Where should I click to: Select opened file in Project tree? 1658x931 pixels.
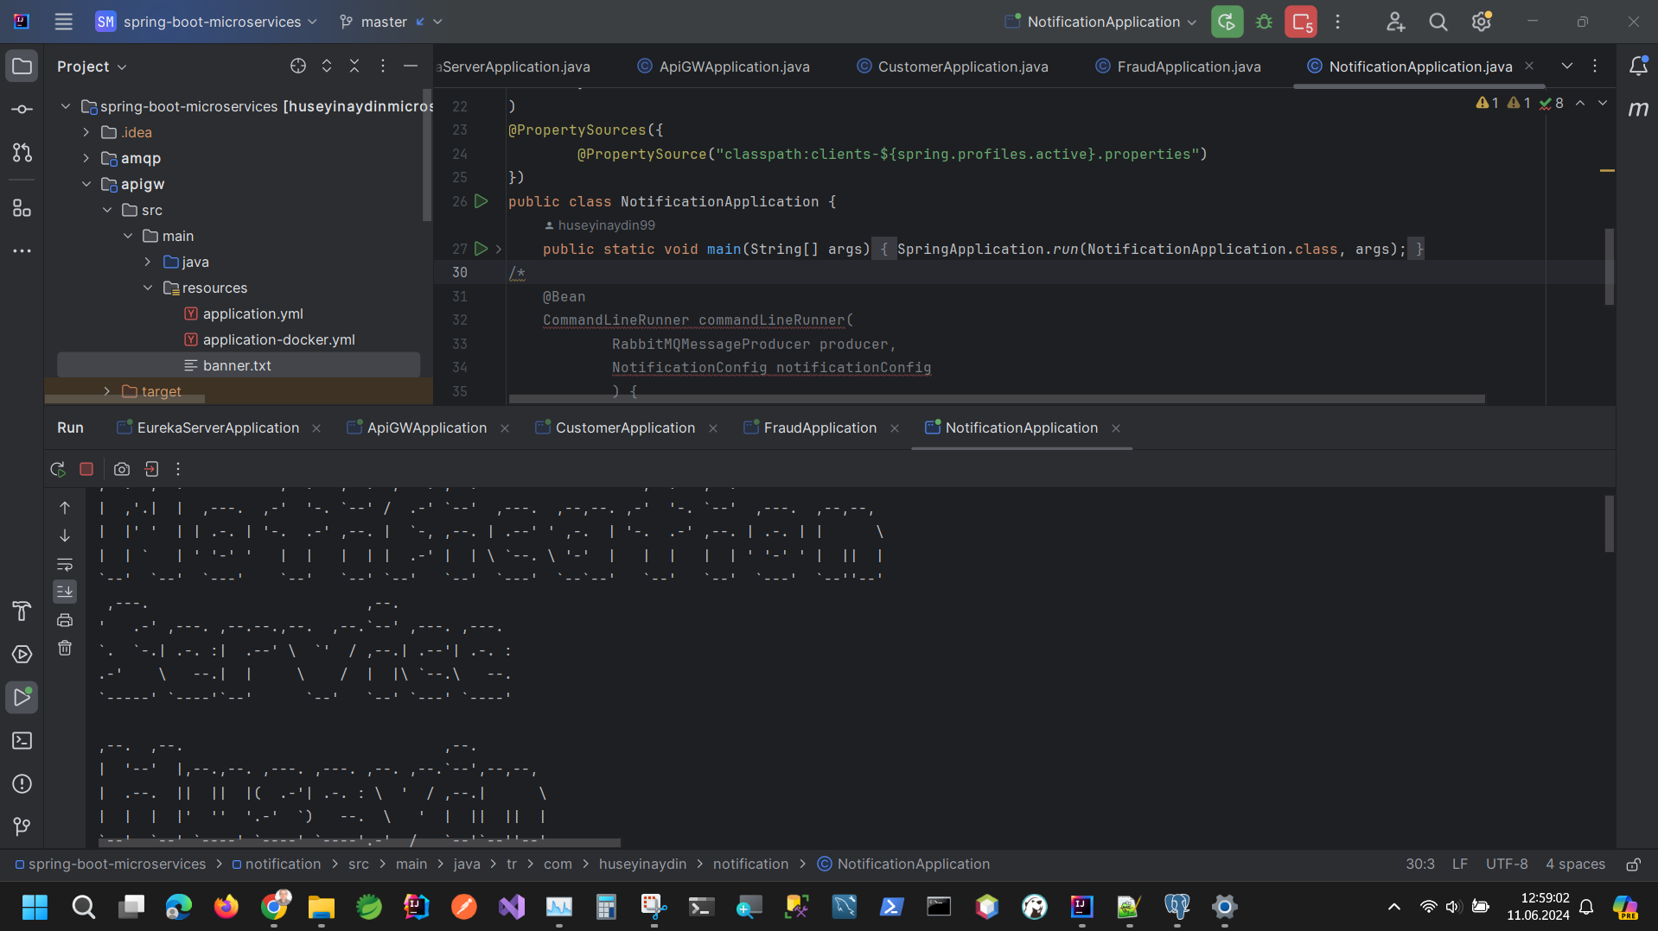click(x=298, y=66)
